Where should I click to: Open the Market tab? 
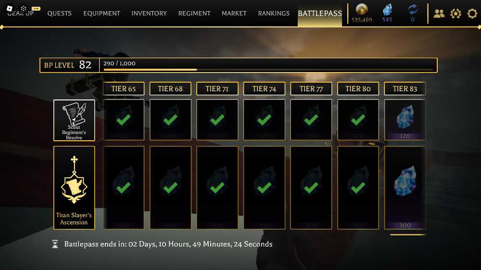click(x=234, y=13)
